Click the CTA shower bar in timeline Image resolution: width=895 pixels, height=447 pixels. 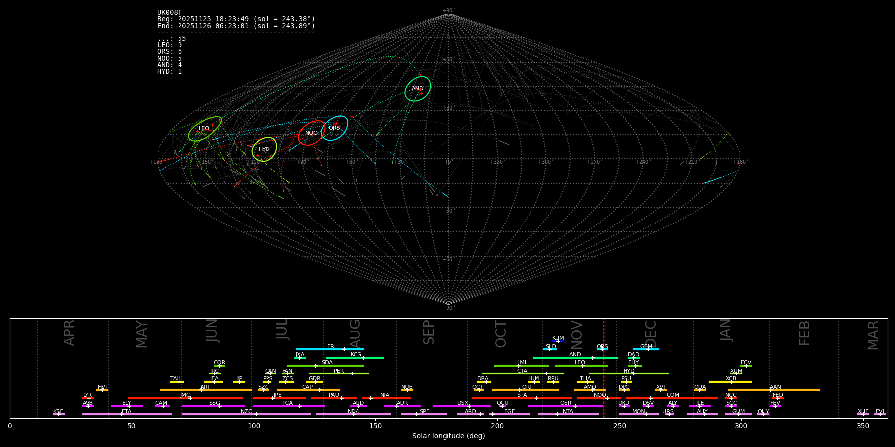(x=523, y=373)
